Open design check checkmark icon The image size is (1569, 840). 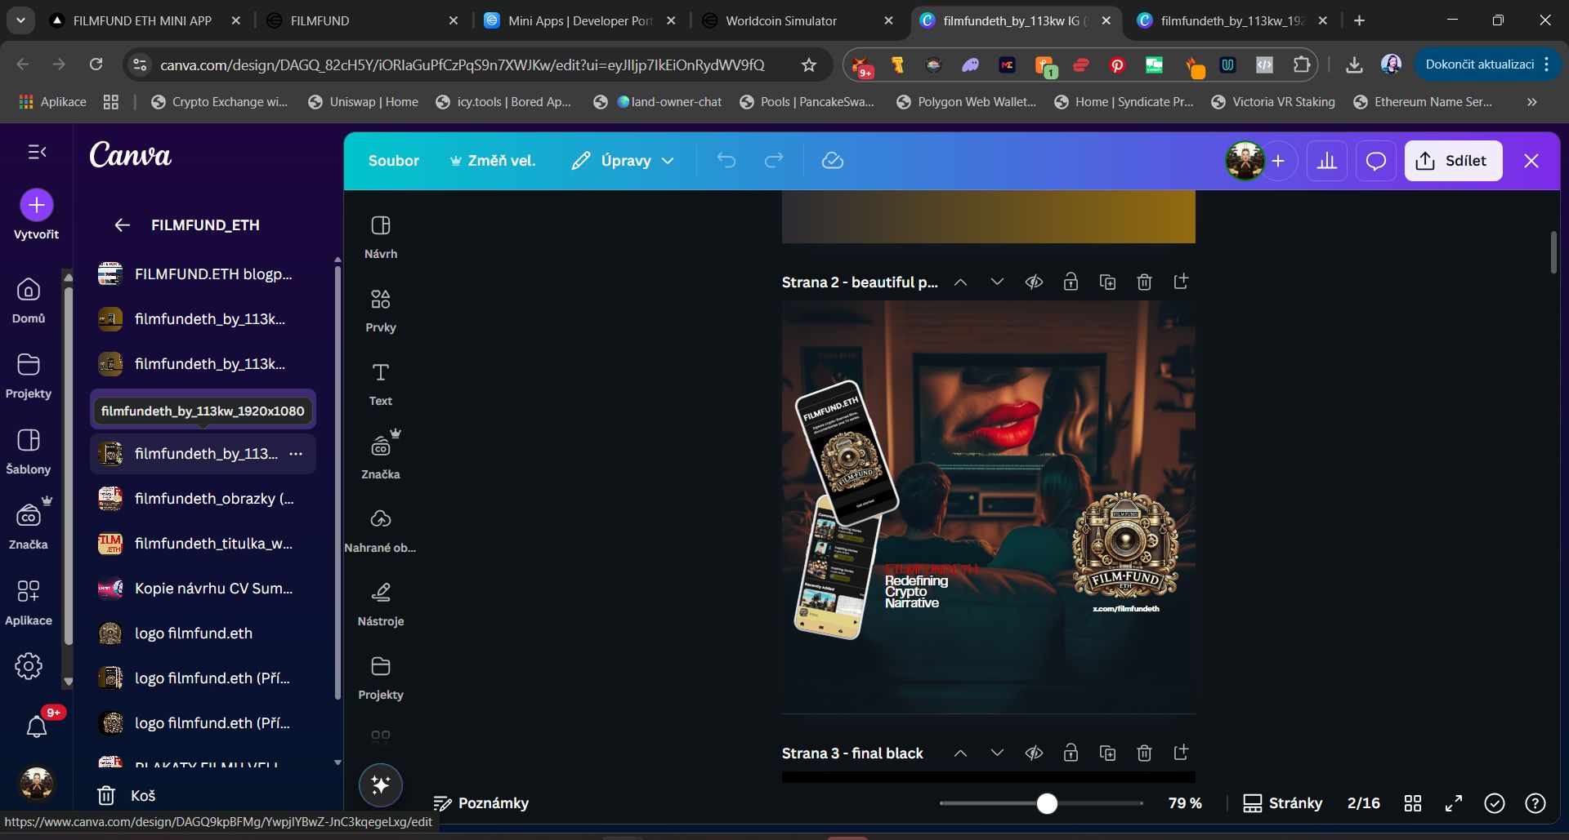(1495, 803)
